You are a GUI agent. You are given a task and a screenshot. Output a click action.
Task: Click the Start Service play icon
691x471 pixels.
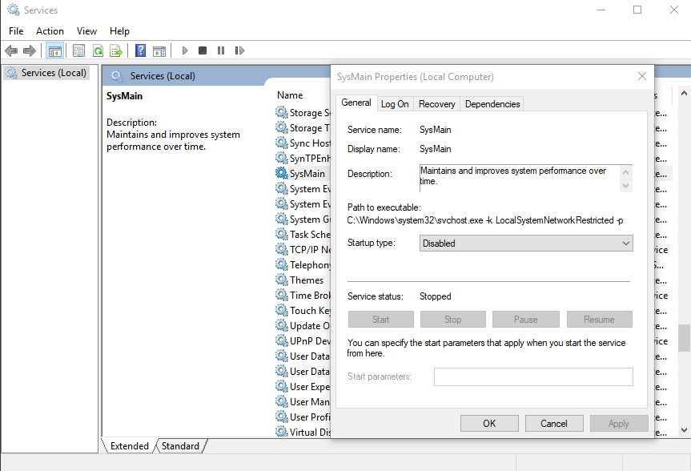pyautogui.click(x=185, y=50)
